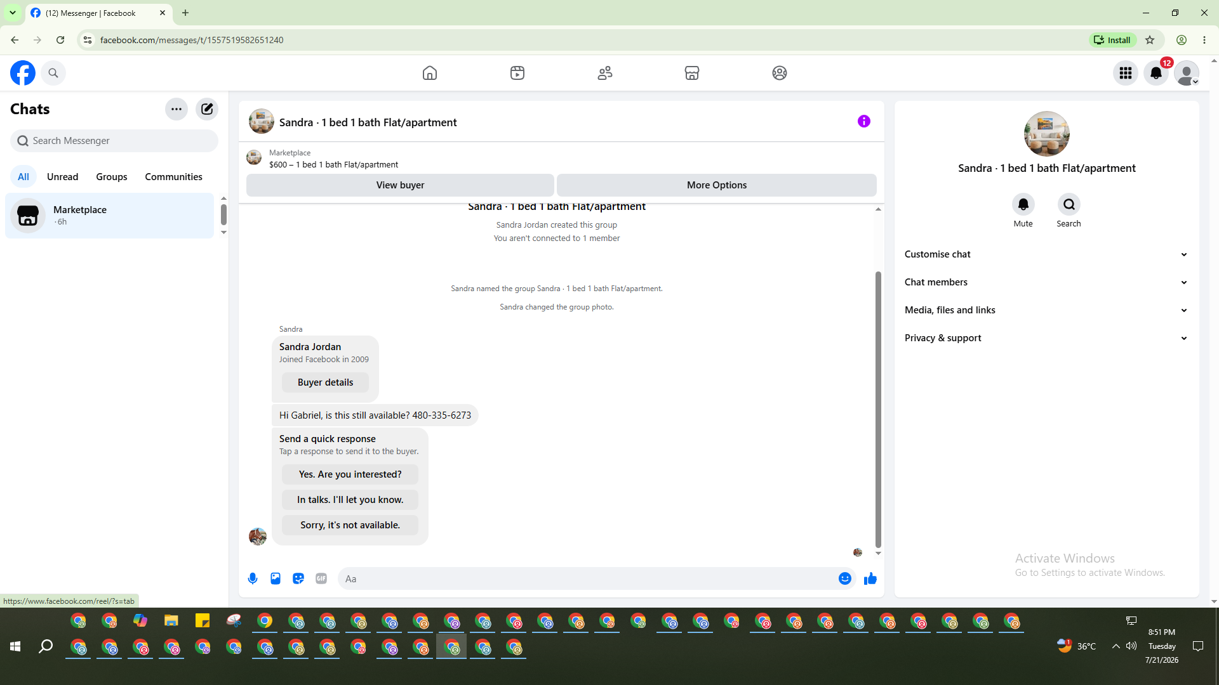Screen dimensions: 1219x685
Task: Mute the conversation using the bell icon
Action: pos(1023,204)
